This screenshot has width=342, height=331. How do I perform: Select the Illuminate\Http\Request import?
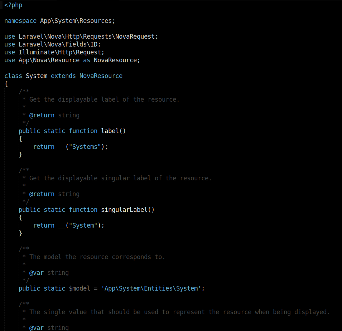click(x=61, y=52)
